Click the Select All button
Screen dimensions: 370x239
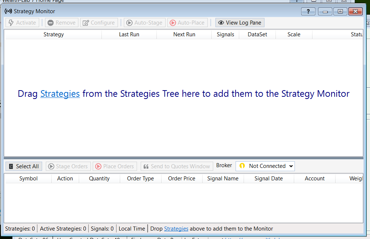pyautogui.click(x=24, y=166)
